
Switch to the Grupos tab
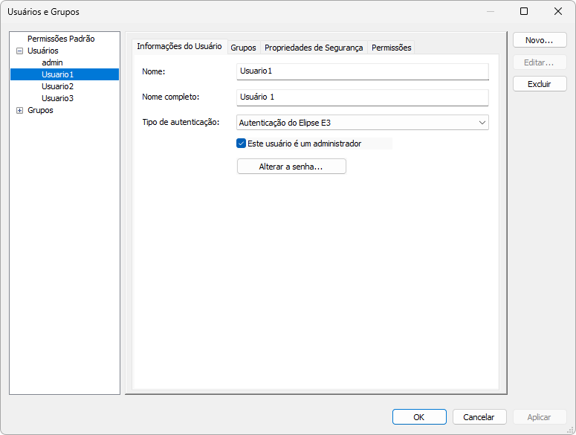pyautogui.click(x=243, y=48)
